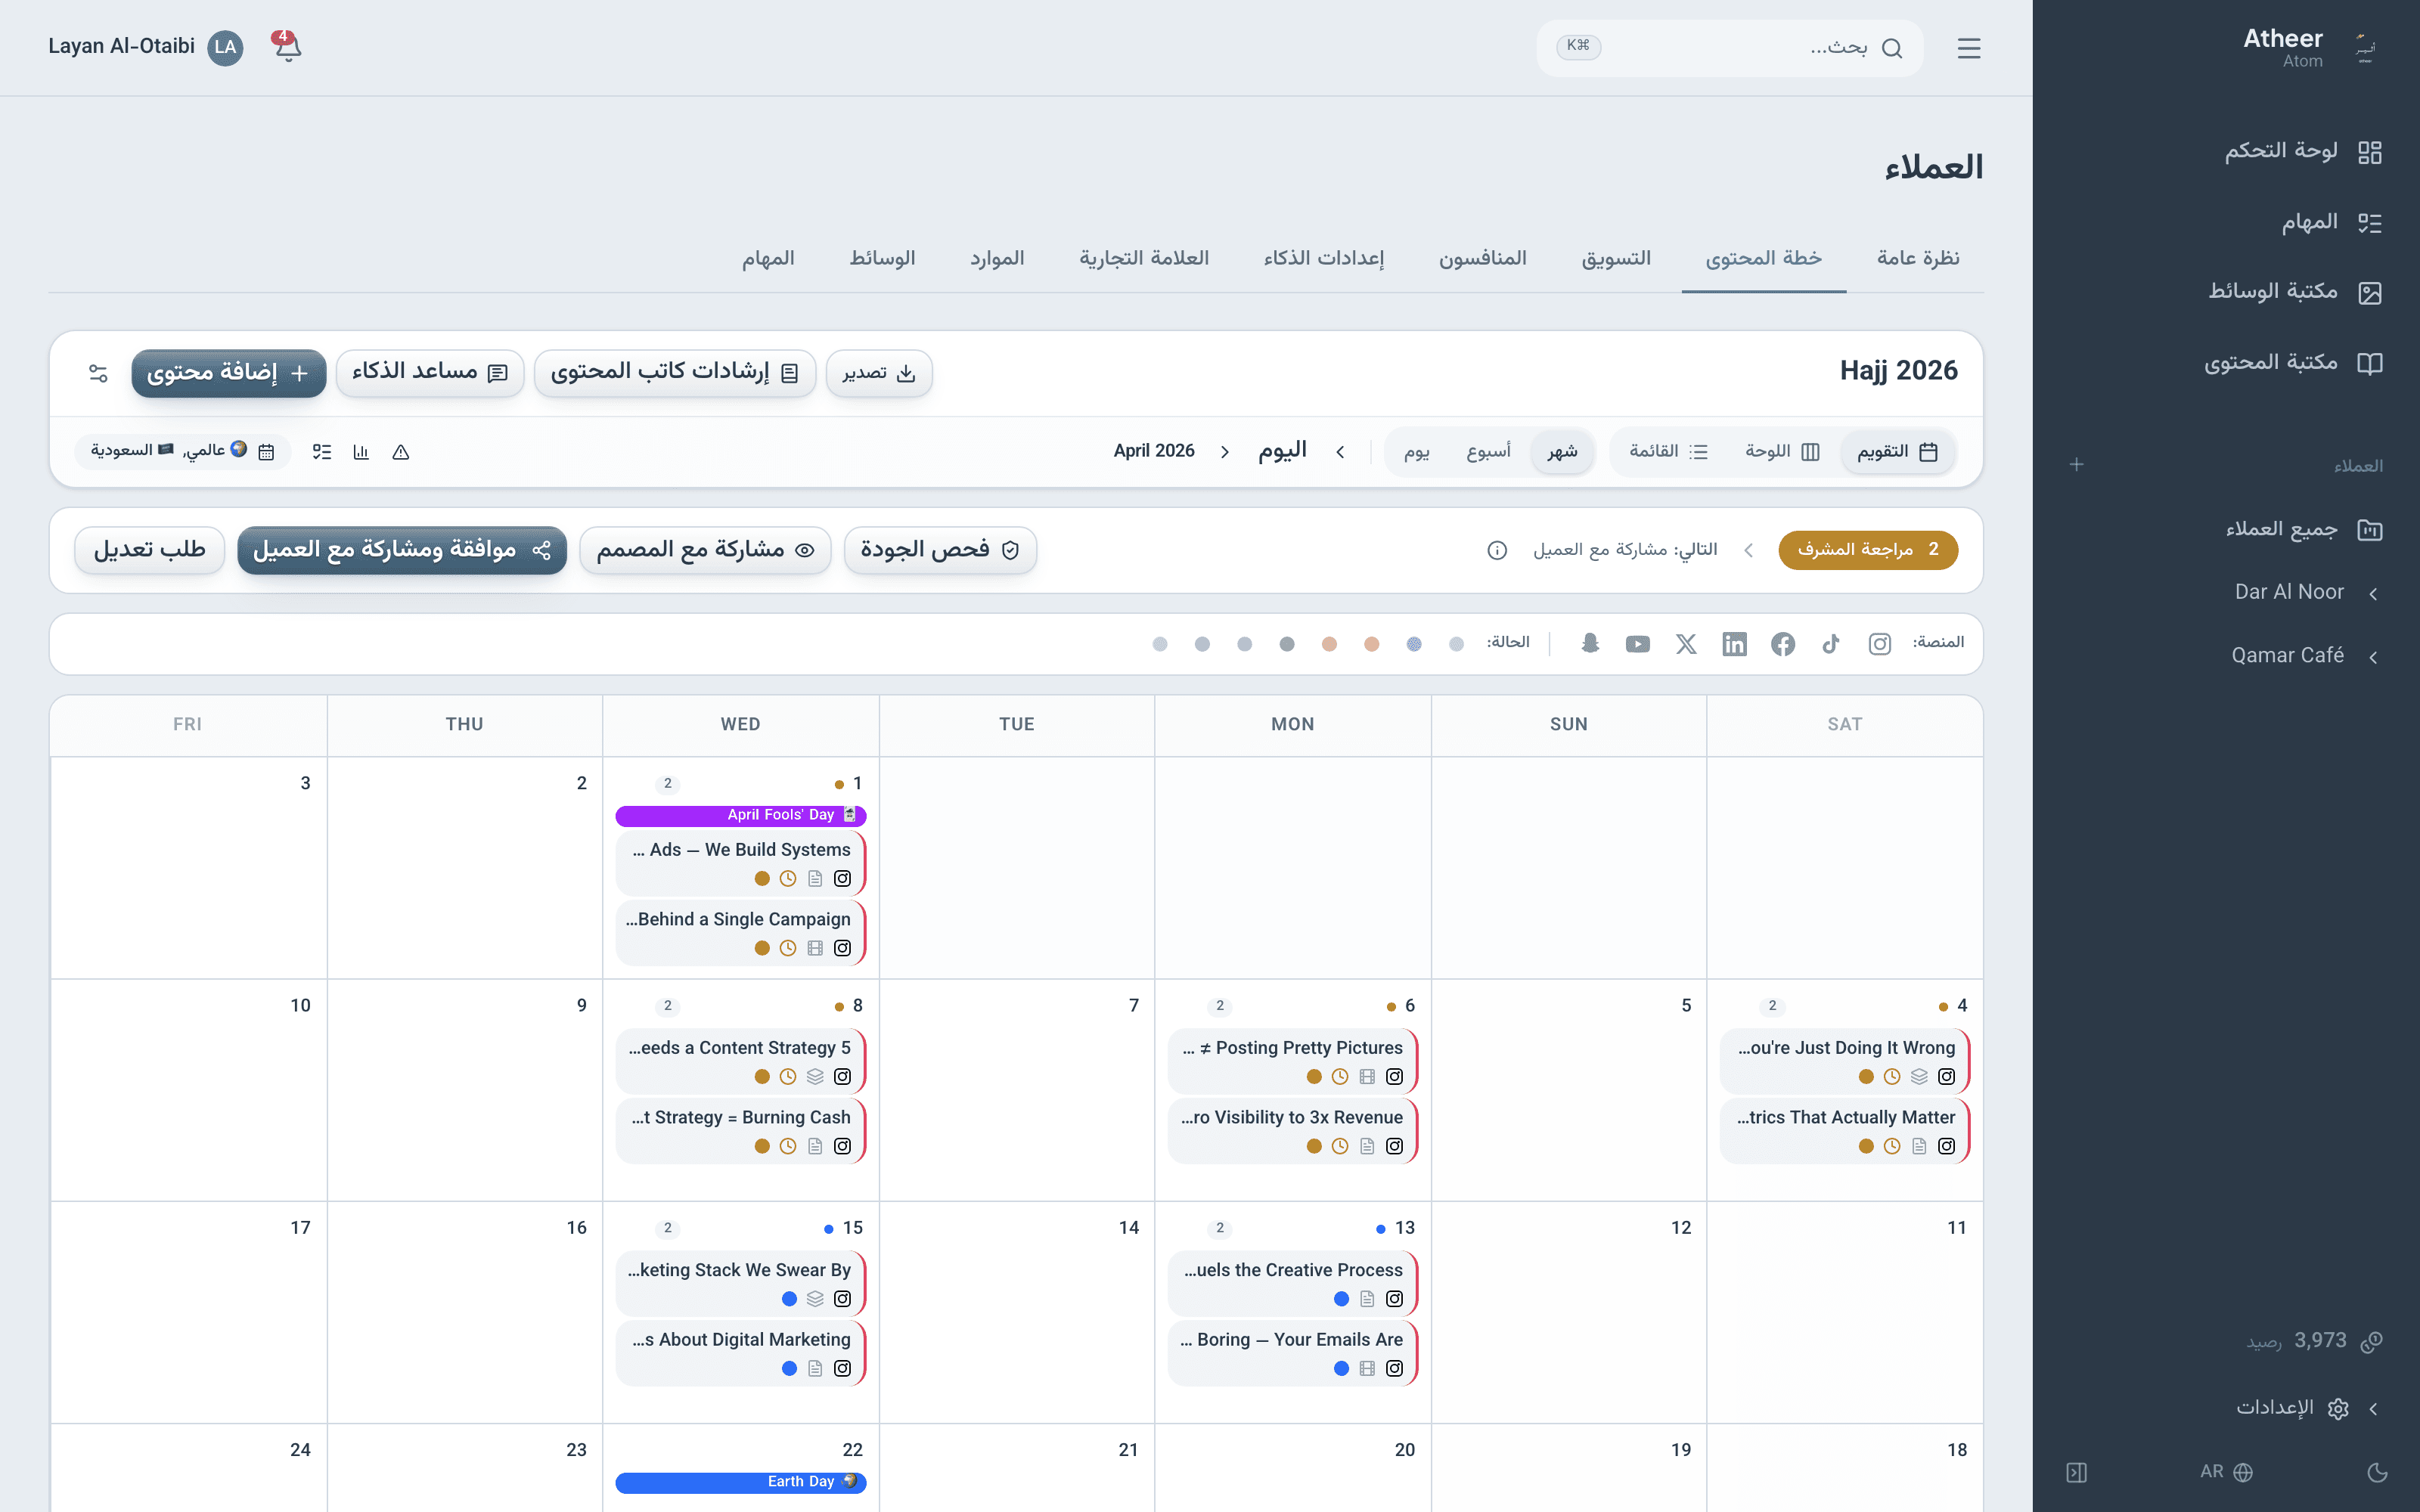Click the checklist icon in calendar toolbar
The height and width of the screenshot is (1512, 2420).
pyautogui.click(x=321, y=452)
